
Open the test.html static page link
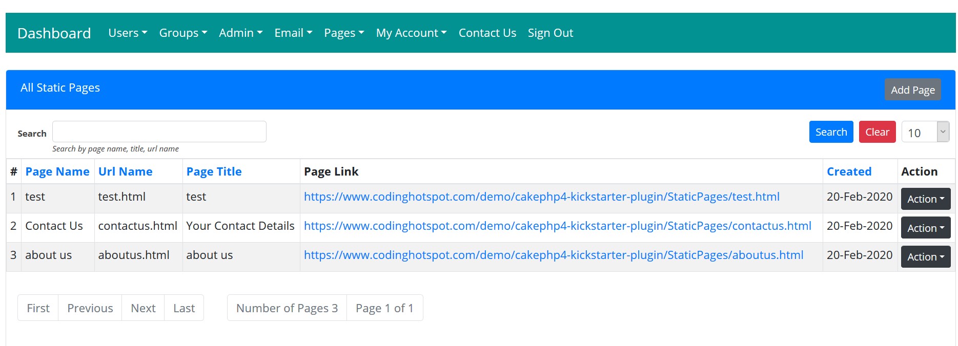coord(541,197)
